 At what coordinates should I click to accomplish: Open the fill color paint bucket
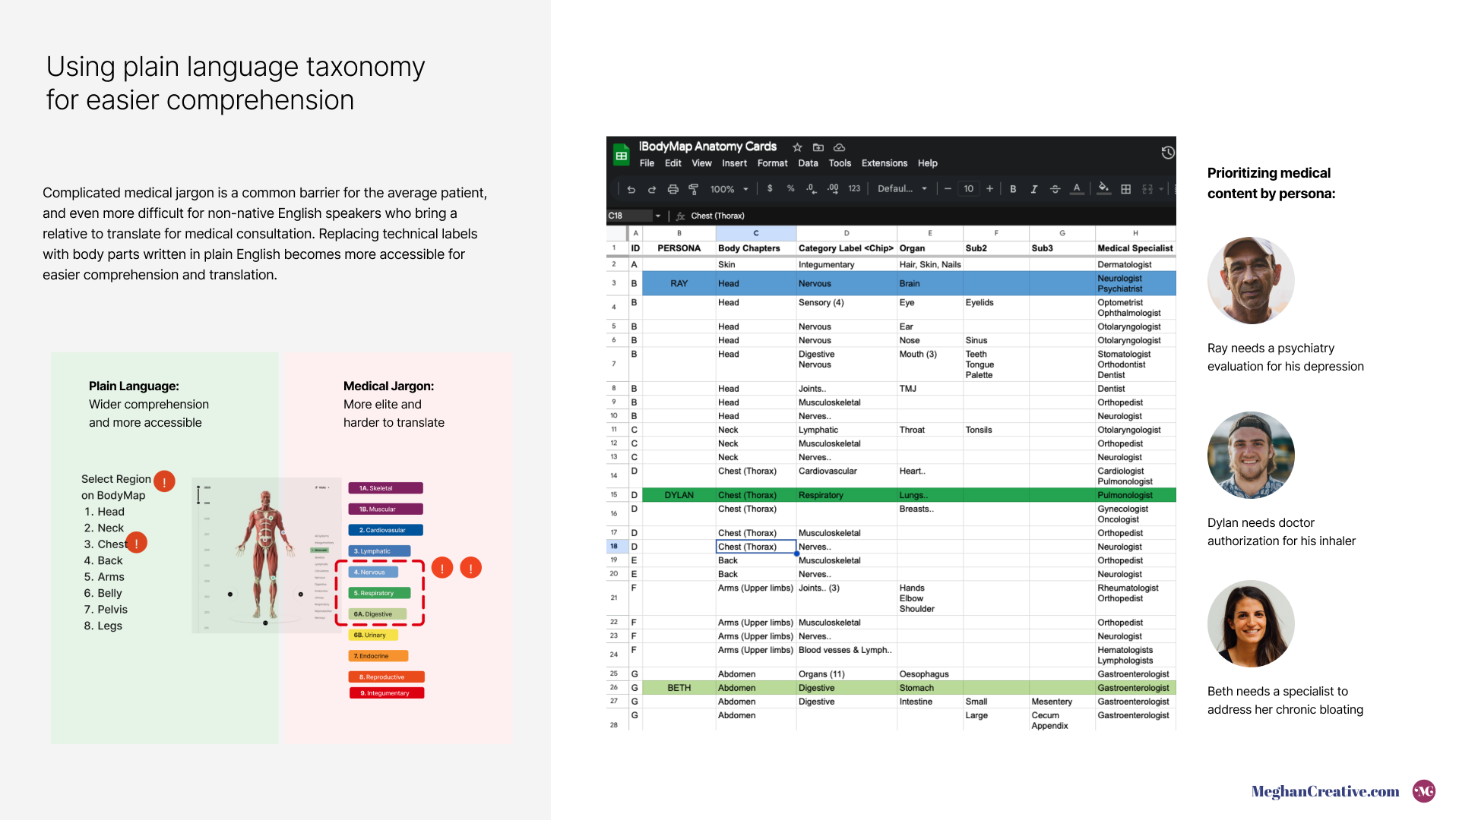(x=1103, y=188)
